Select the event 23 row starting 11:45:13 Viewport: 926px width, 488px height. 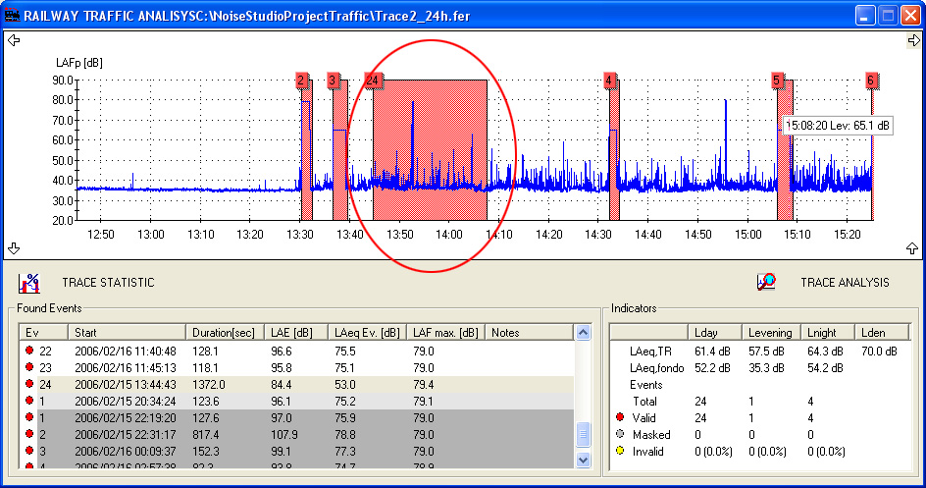point(296,367)
